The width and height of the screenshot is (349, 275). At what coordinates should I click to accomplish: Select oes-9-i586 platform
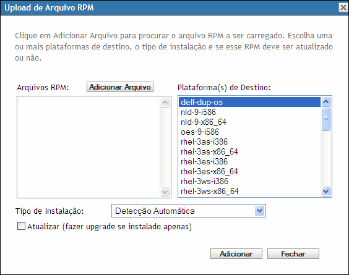pos(249,132)
